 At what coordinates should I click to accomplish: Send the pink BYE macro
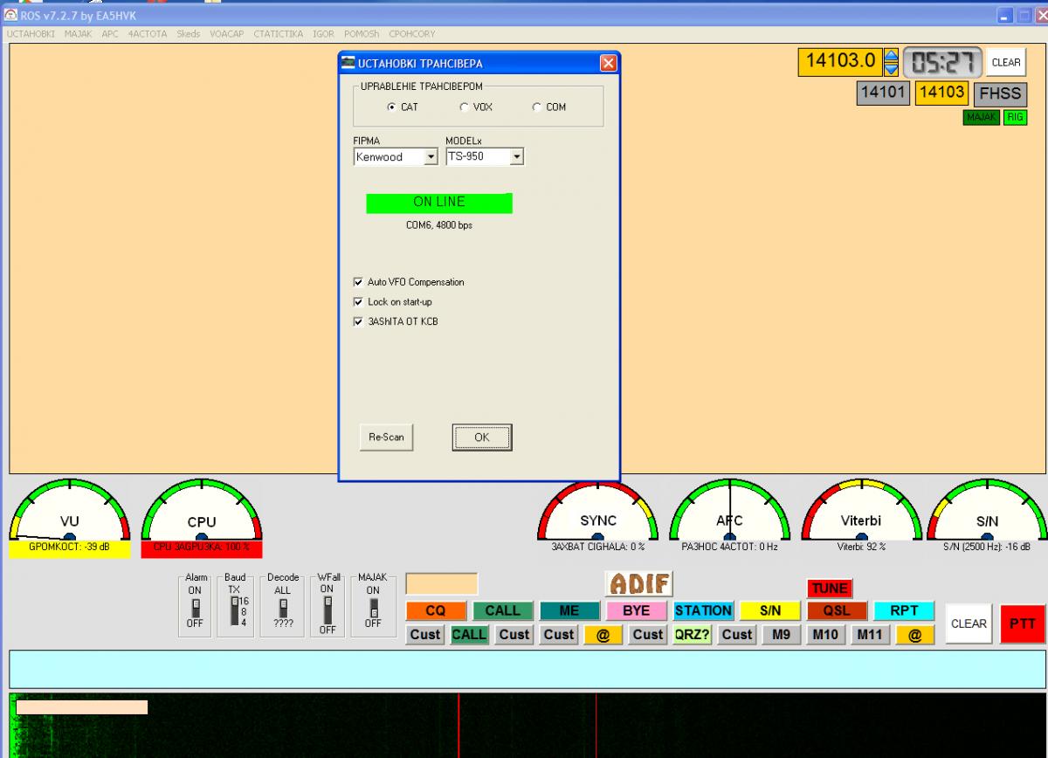636,611
